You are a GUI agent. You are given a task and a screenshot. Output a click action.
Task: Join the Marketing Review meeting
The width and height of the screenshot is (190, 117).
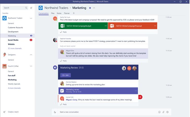[65, 75]
